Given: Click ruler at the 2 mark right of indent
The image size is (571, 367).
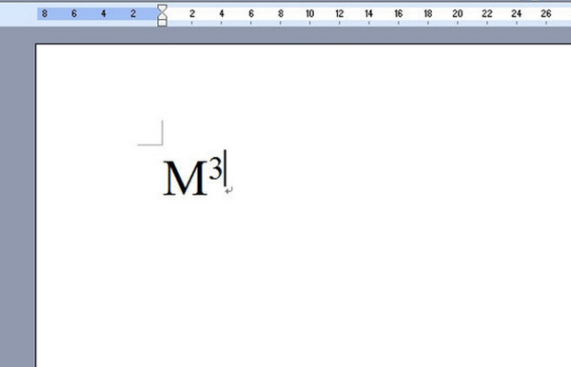Looking at the screenshot, I should coord(192,14).
